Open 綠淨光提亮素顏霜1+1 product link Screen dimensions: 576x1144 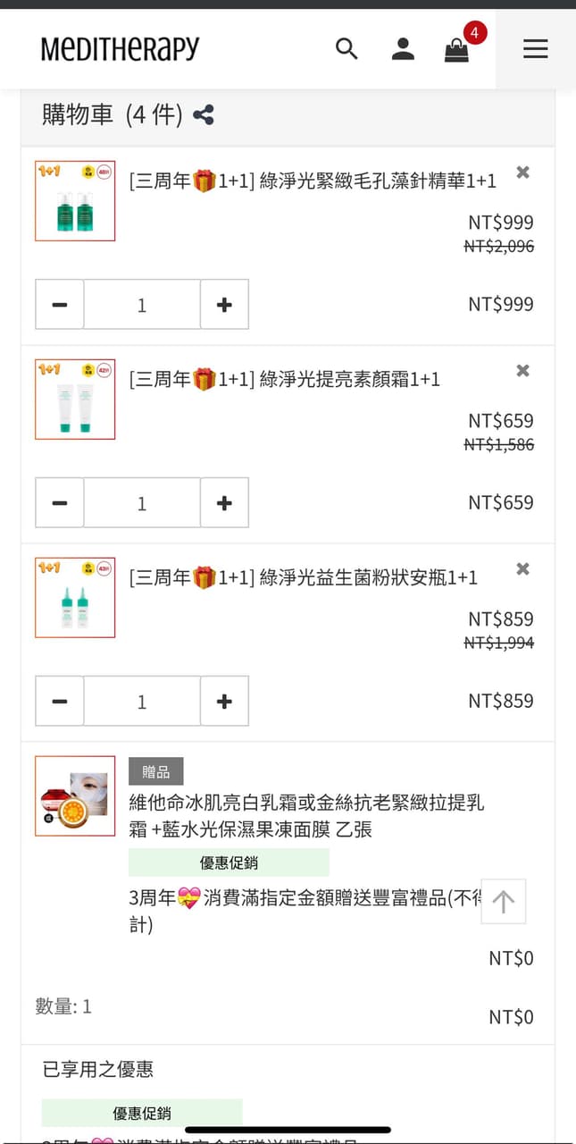click(x=285, y=379)
